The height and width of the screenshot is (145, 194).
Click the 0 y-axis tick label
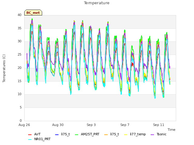tap(21, 121)
